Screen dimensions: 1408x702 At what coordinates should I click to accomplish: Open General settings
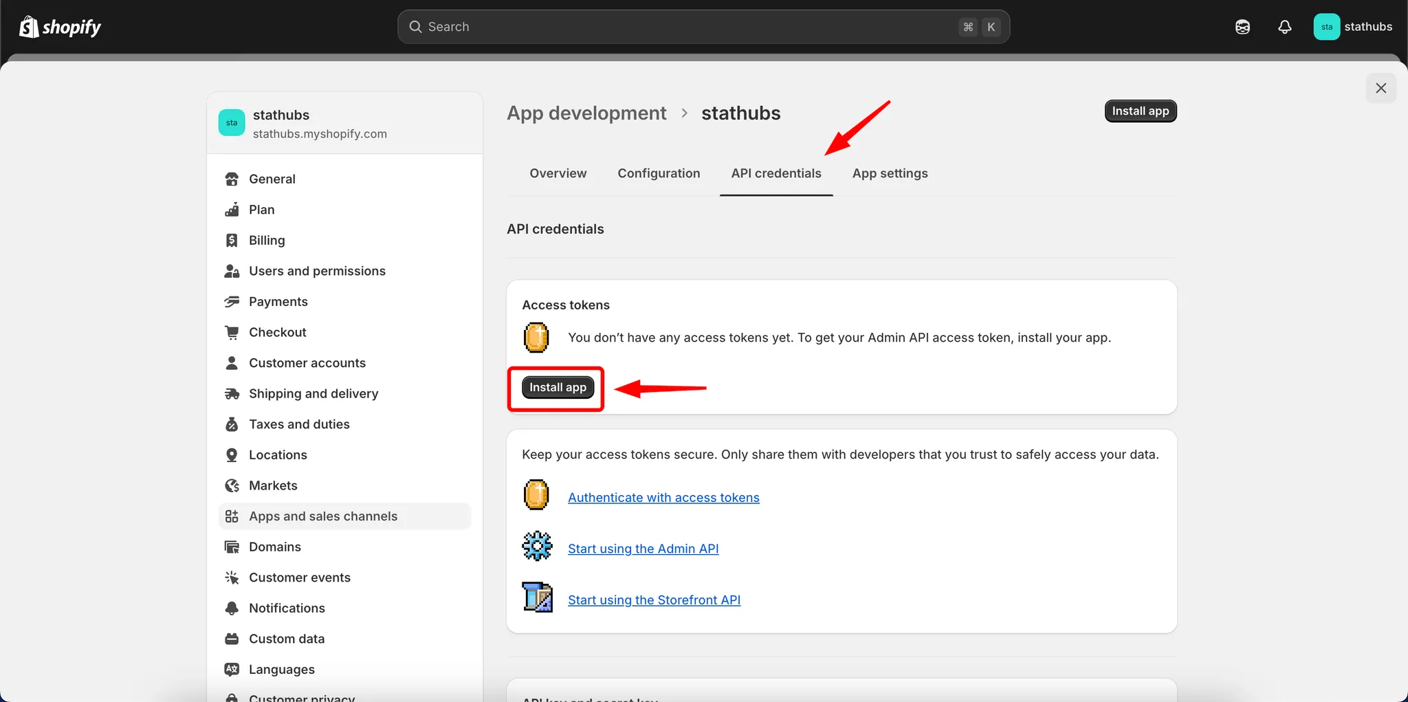point(344,179)
